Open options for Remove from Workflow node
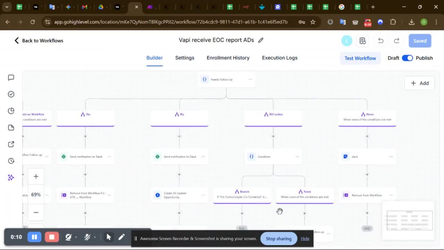Screen dimensions: 444x250 (x=391, y=195)
